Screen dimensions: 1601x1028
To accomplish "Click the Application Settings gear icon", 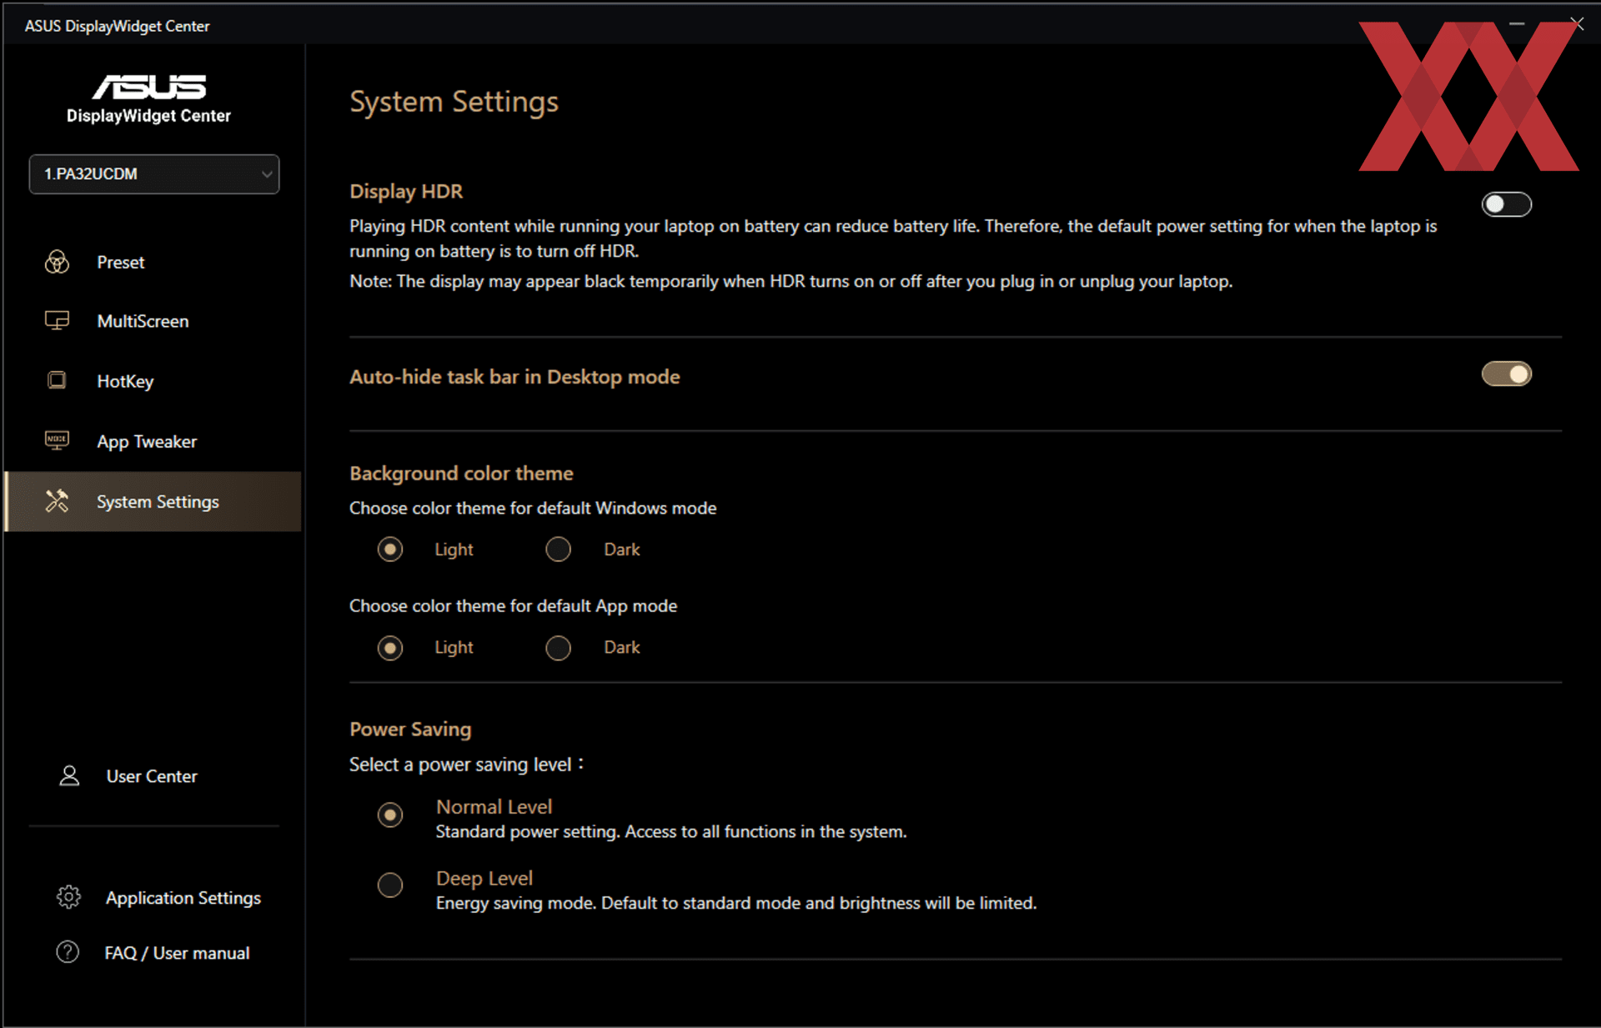I will [x=68, y=897].
